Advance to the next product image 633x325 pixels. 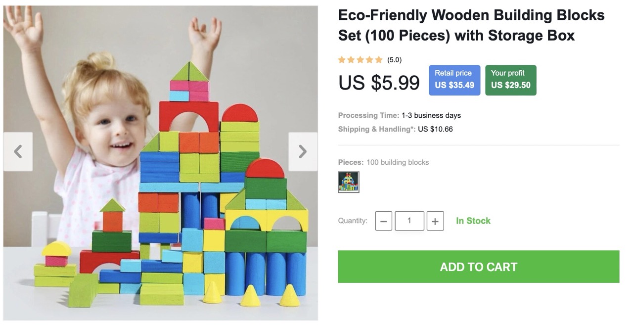(x=303, y=152)
